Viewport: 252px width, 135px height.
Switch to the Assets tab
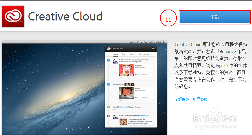pos(132,54)
